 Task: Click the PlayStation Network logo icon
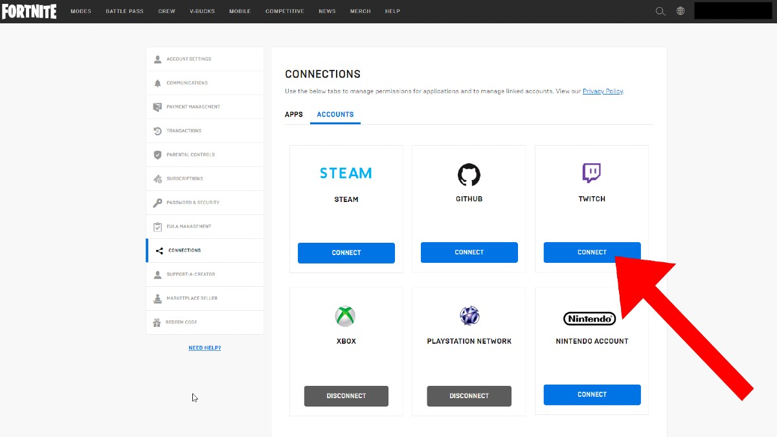pyautogui.click(x=469, y=315)
